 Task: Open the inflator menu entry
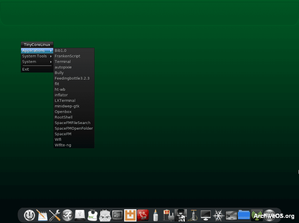(74, 95)
